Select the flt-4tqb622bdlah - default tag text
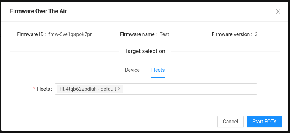This screenshot has width=290, height=133. 88,89
